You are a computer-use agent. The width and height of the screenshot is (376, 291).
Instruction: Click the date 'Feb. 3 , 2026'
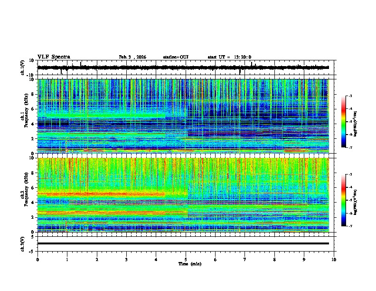pyautogui.click(x=132, y=57)
